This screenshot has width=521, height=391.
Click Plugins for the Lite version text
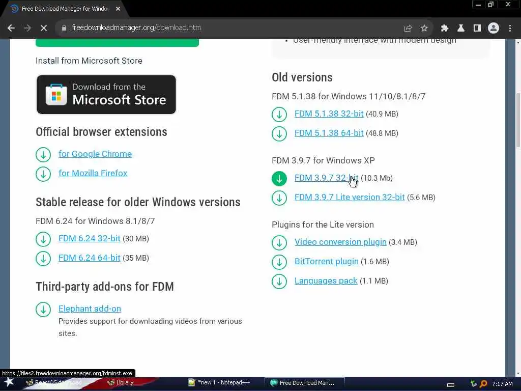point(323,225)
